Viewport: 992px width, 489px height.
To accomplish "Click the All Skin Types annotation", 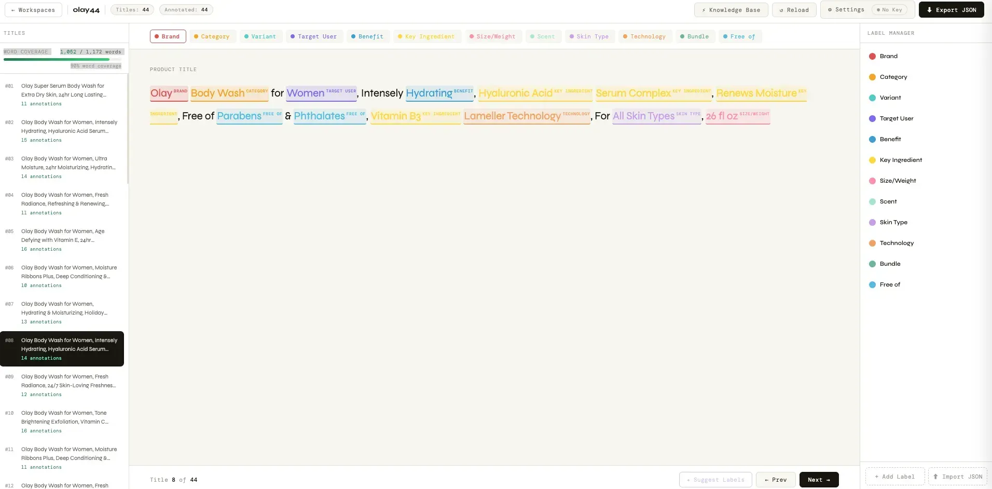I will point(657,116).
